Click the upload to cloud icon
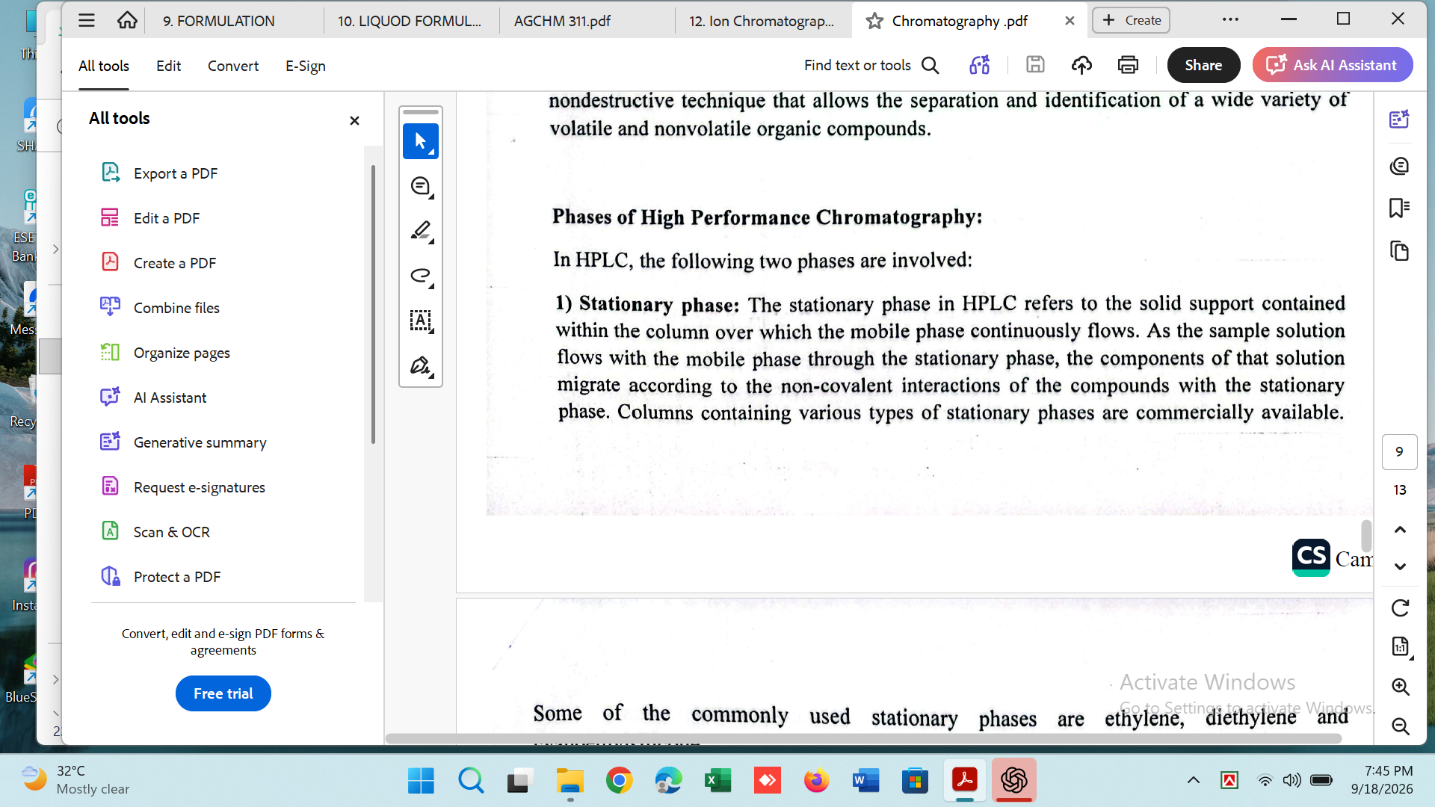Image resolution: width=1435 pixels, height=807 pixels. tap(1081, 65)
